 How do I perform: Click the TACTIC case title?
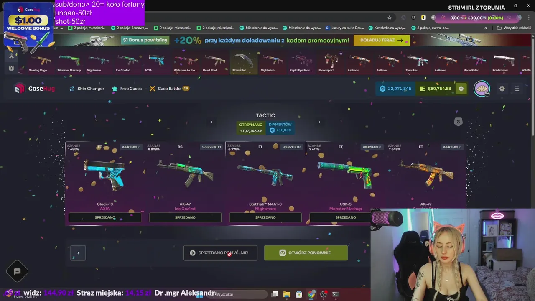(x=265, y=115)
